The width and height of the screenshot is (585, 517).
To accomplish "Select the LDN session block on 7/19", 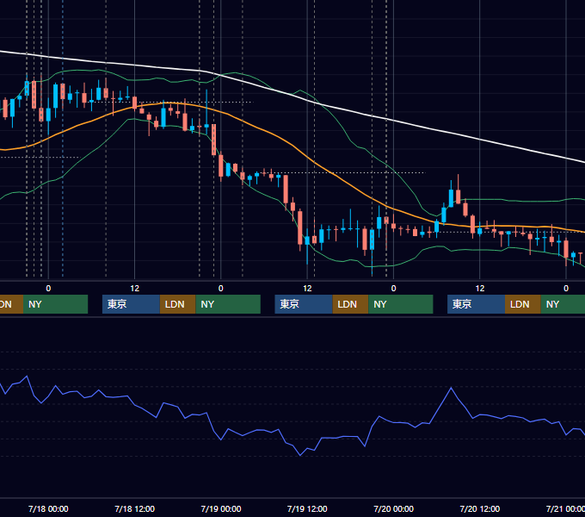I will coord(350,304).
